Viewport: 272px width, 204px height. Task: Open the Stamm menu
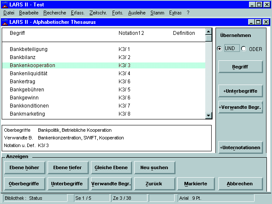(157, 13)
